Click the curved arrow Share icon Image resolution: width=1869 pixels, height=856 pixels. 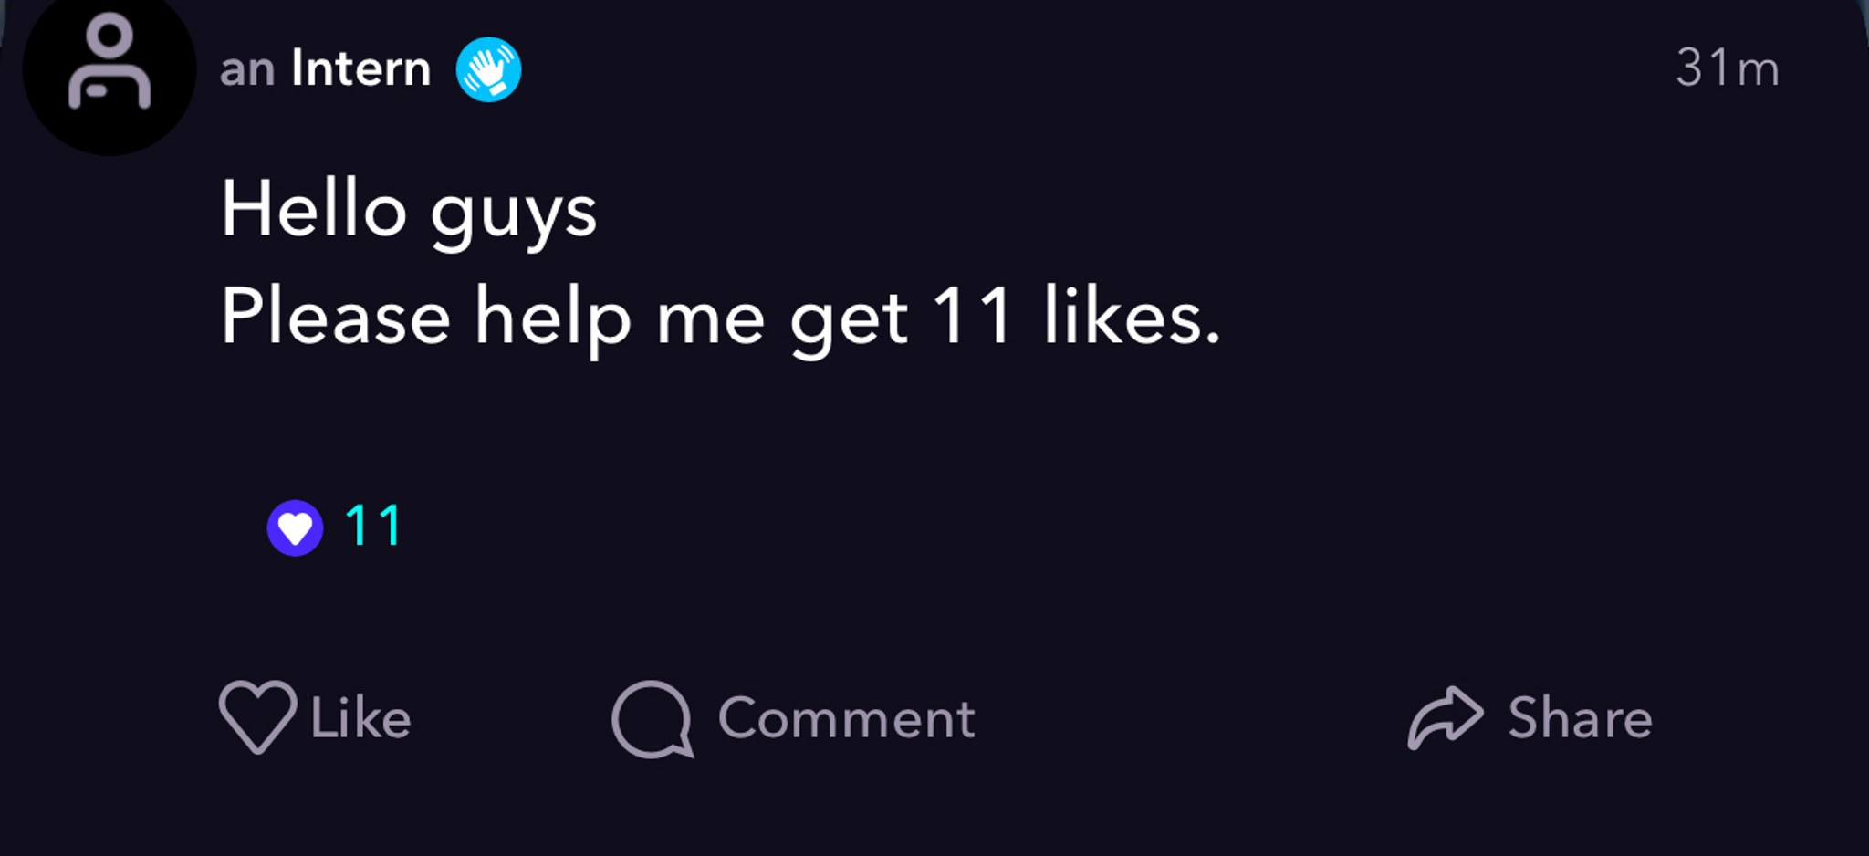coord(1446,717)
